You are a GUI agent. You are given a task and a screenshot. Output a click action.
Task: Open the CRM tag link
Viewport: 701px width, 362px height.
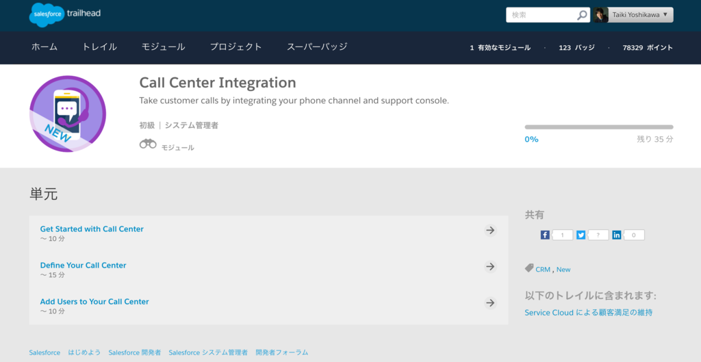(x=543, y=270)
